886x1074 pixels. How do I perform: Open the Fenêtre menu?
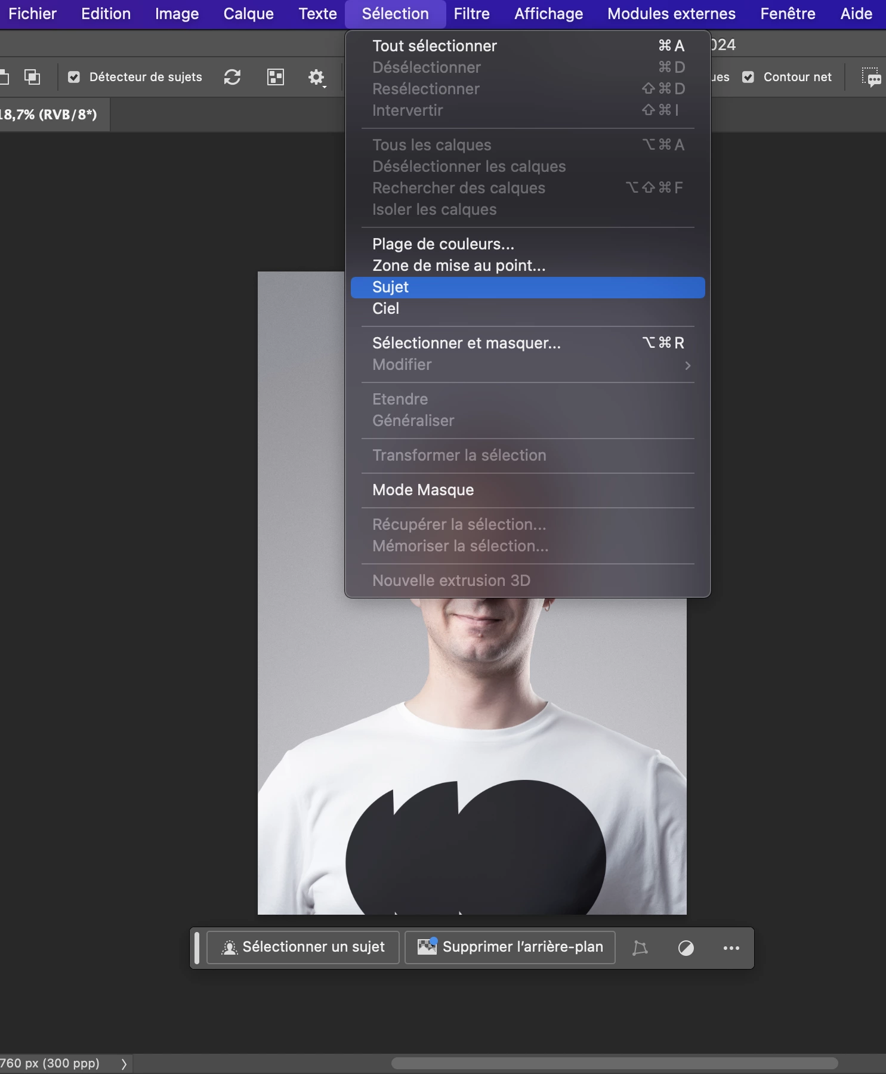[x=788, y=14]
